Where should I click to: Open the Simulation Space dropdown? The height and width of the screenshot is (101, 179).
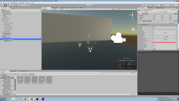[164, 45]
